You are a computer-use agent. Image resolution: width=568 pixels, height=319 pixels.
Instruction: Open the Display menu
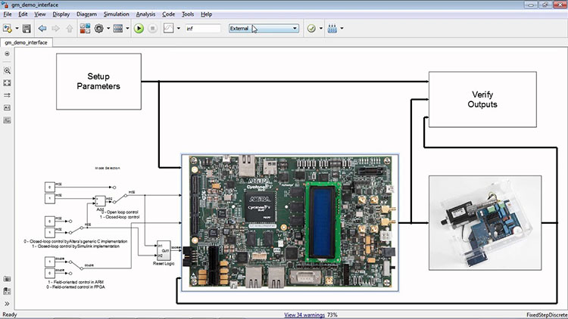(61, 14)
